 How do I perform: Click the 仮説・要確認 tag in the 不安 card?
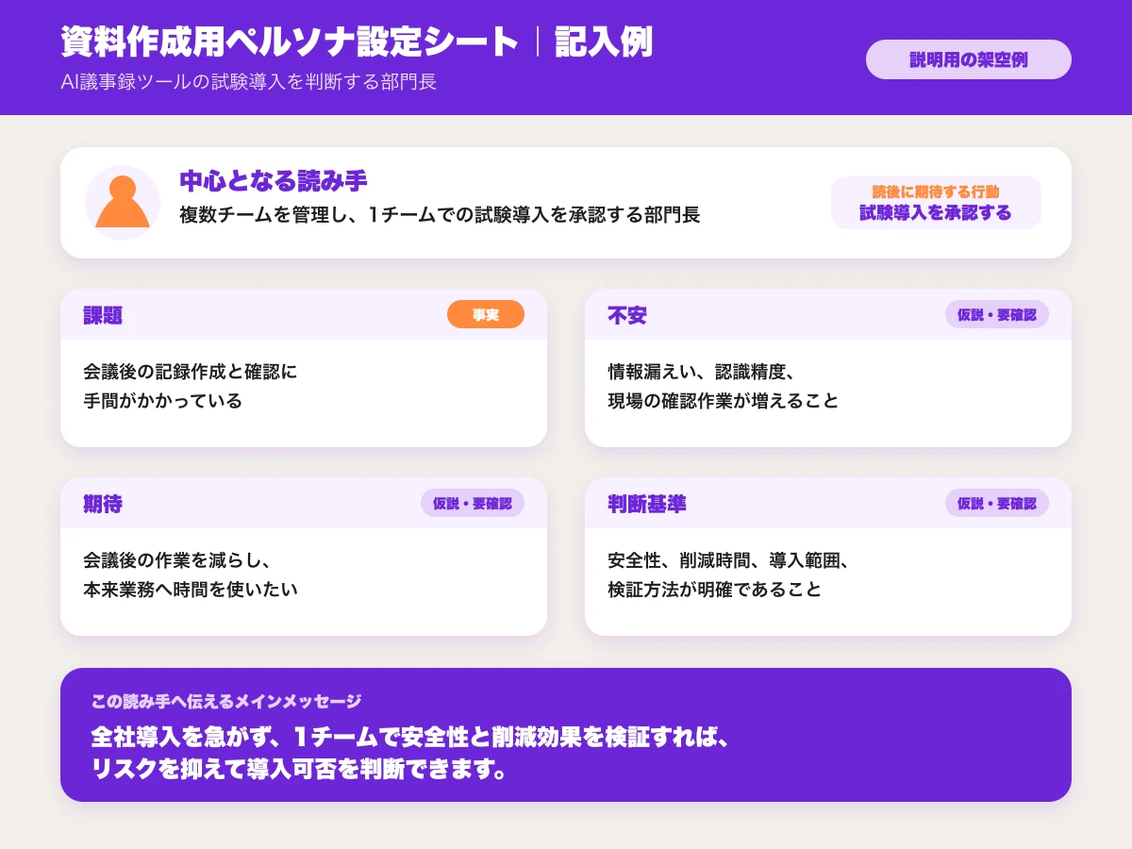coord(997,315)
